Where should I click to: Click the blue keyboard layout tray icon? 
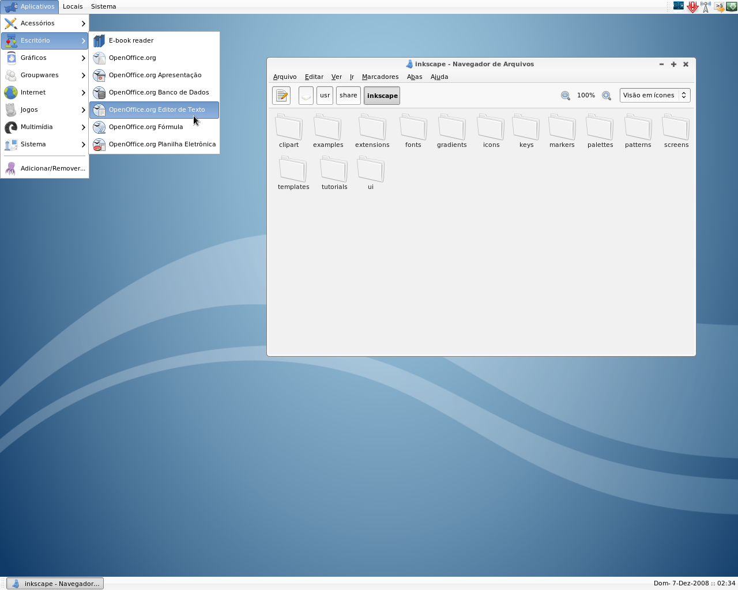(679, 6)
